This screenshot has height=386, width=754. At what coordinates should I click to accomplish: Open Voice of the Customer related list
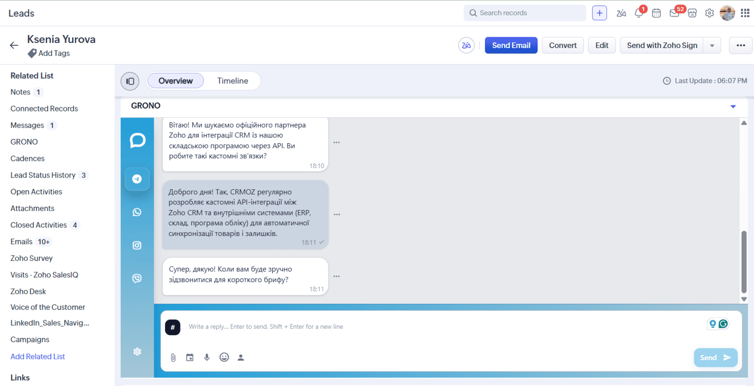point(48,307)
